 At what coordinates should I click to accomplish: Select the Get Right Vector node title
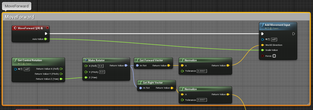[153, 83]
